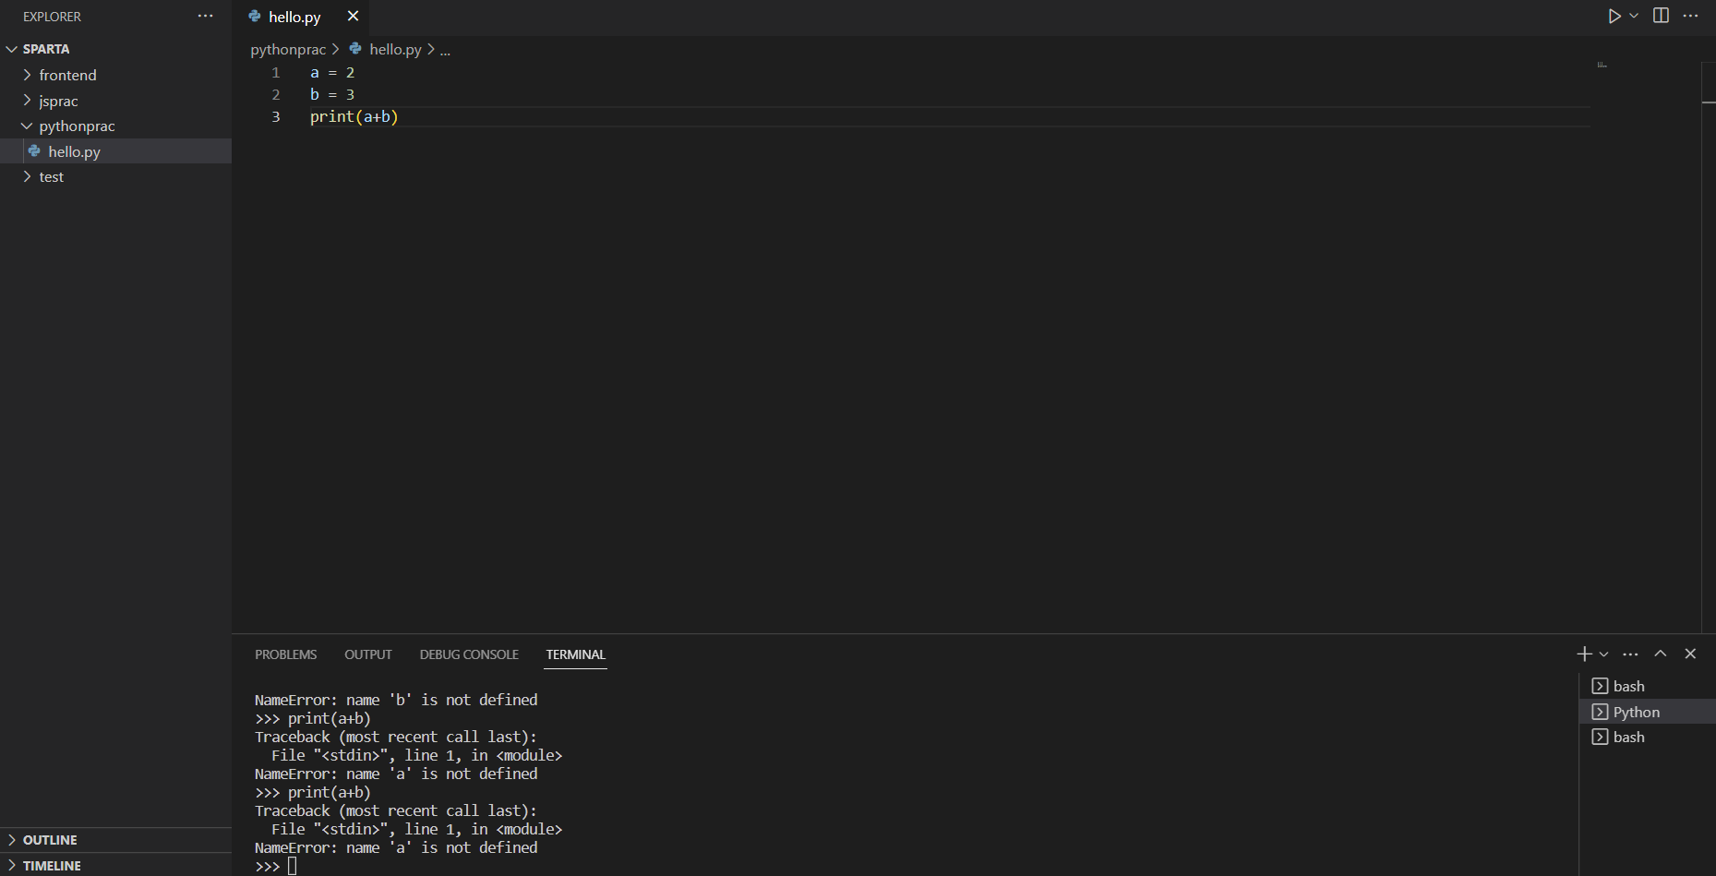Image resolution: width=1716 pixels, height=876 pixels.
Task: Place cursor on line 1 'a = 2'
Action: tap(332, 72)
